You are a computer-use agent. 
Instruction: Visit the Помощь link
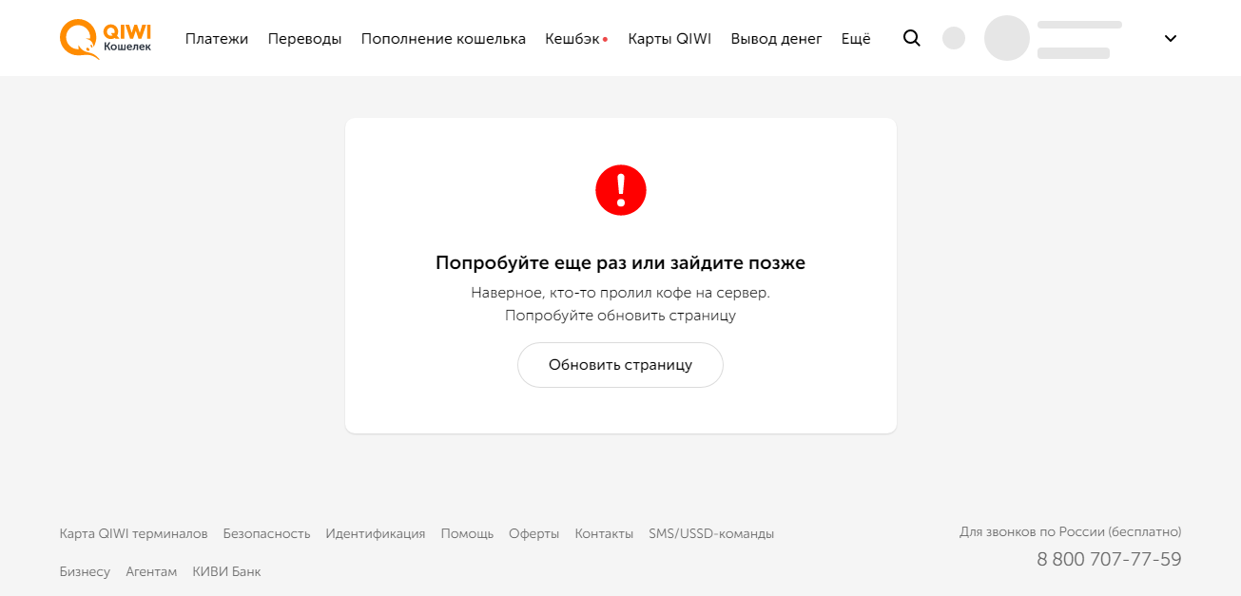click(x=467, y=534)
